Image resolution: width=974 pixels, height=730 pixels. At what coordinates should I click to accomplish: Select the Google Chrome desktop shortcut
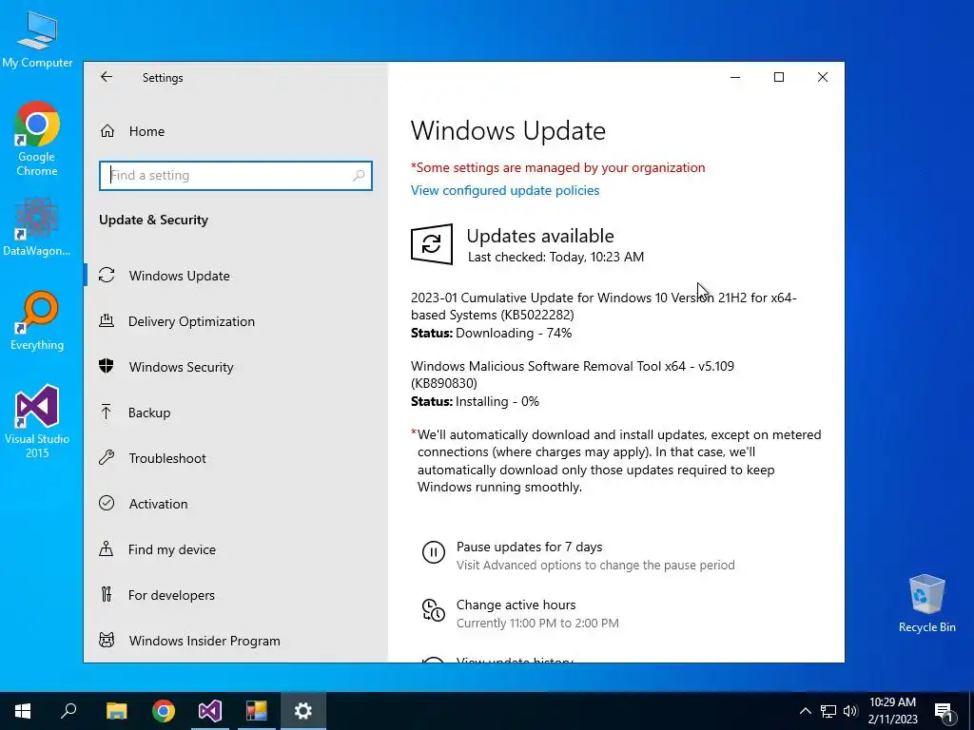[37, 139]
